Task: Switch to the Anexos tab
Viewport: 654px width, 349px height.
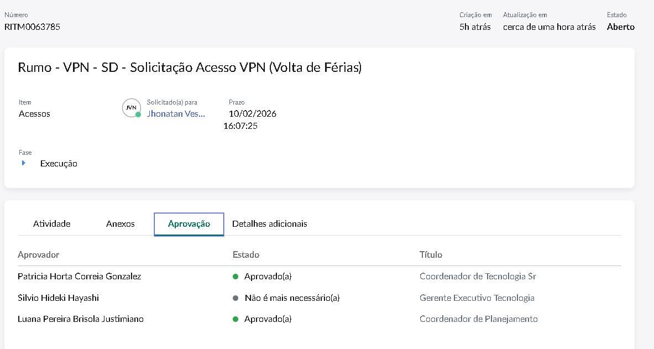Action: pyautogui.click(x=121, y=224)
